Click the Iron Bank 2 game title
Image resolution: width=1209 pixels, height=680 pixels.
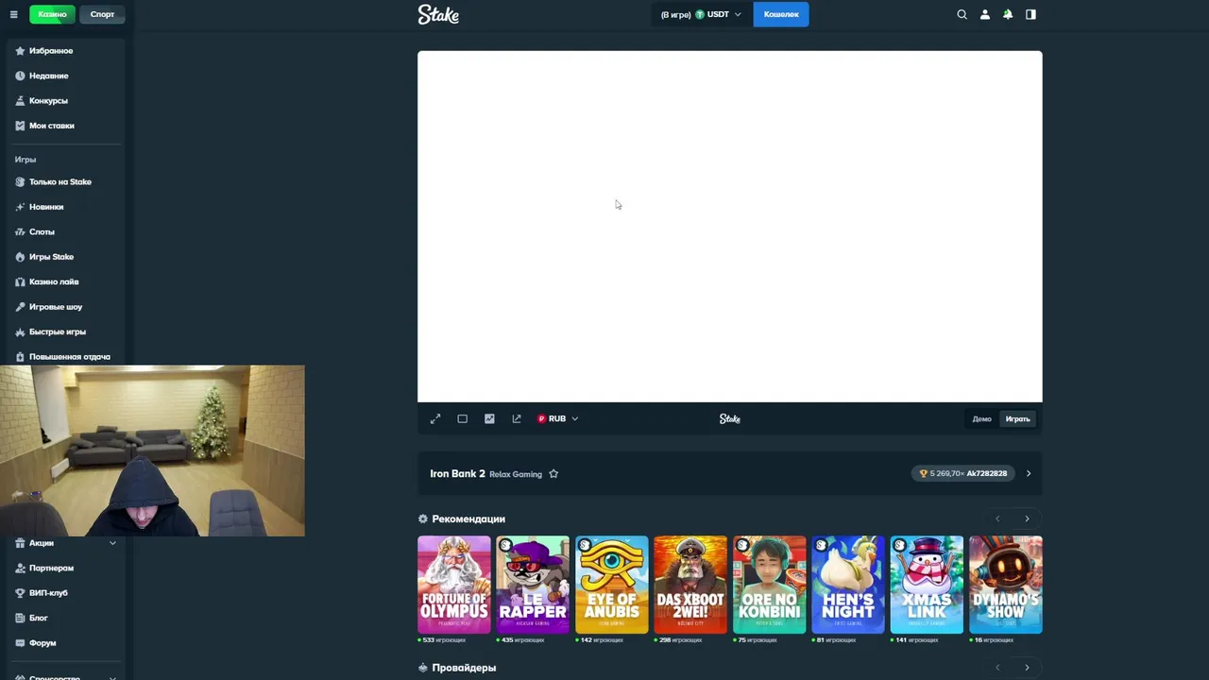[x=457, y=474]
